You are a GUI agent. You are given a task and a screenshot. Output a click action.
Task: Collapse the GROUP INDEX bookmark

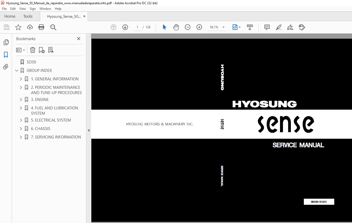point(17,71)
